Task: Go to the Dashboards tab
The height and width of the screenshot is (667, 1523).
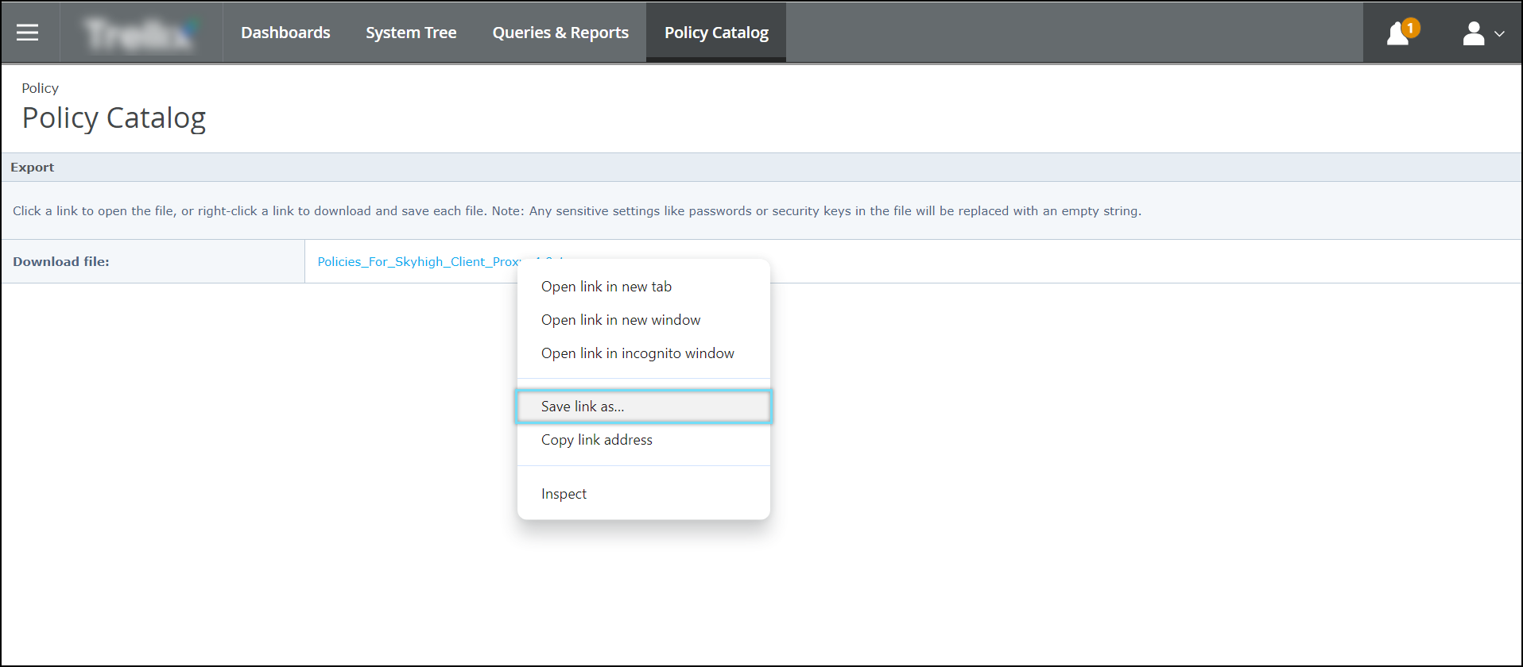Action: 285,33
